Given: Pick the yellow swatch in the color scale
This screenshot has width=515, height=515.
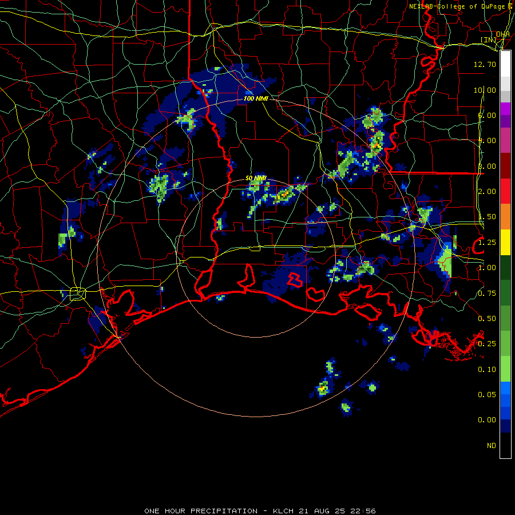Looking at the screenshot, I should pos(505,243).
